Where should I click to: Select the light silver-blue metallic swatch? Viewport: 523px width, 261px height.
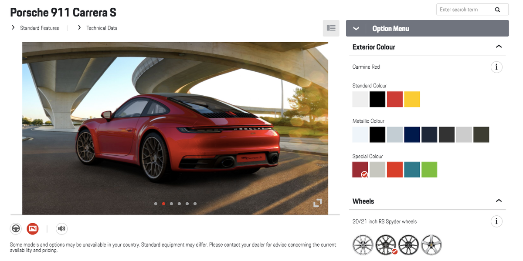[x=395, y=134]
